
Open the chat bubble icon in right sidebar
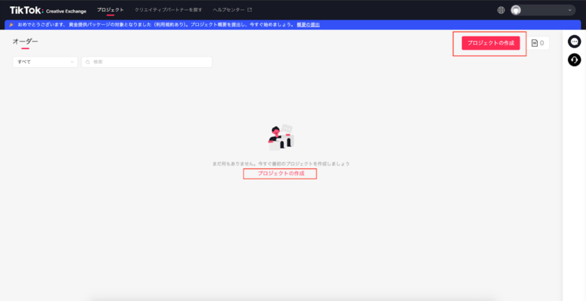574,42
